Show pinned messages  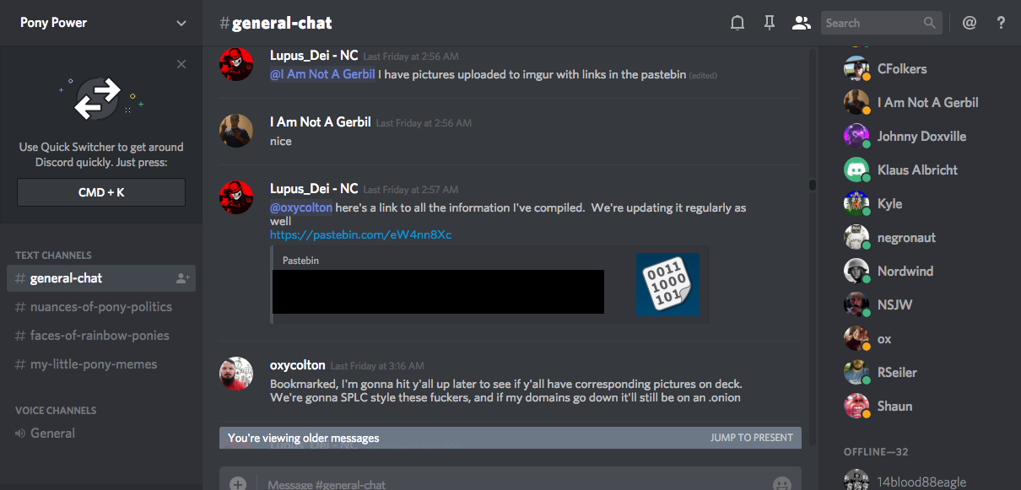pyautogui.click(x=769, y=23)
